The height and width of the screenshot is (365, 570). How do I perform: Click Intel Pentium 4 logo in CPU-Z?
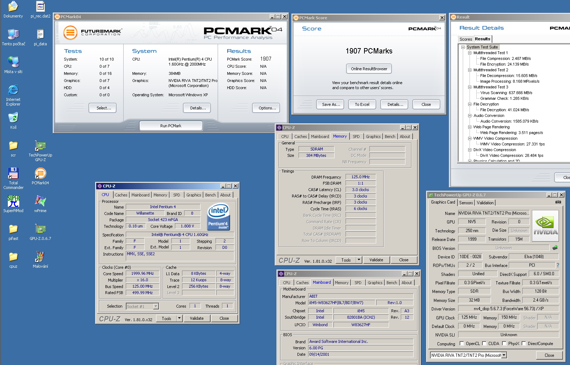click(x=218, y=217)
